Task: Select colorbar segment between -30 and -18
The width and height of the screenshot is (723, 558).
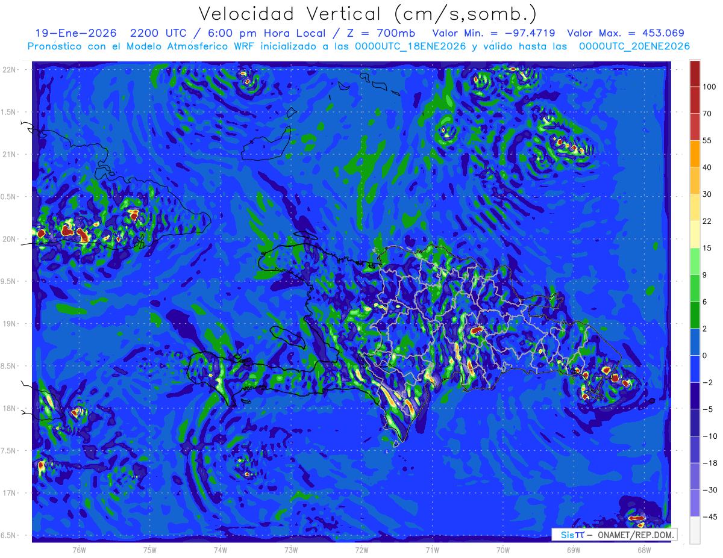Action: (x=695, y=476)
